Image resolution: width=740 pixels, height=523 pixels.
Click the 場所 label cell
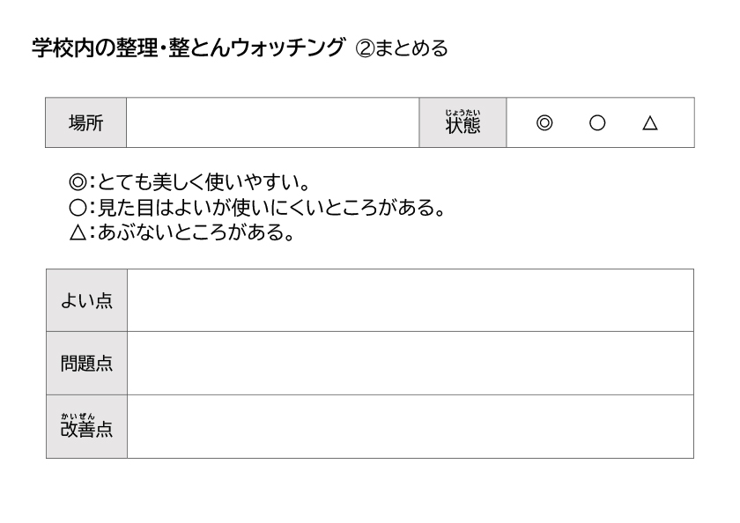pyautogui.click(x=86, y=122)
